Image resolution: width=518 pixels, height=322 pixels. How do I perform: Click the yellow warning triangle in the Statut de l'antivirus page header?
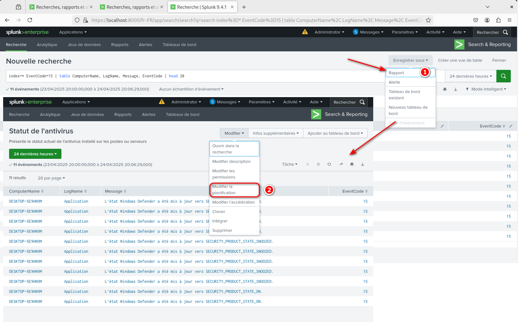(x=162, y=101)
